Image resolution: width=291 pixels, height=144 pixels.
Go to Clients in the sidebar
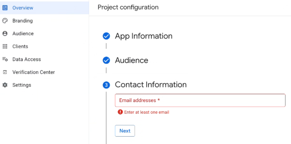(x=20, y=47)
